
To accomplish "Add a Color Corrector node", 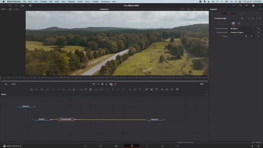I will pos(53,90).
